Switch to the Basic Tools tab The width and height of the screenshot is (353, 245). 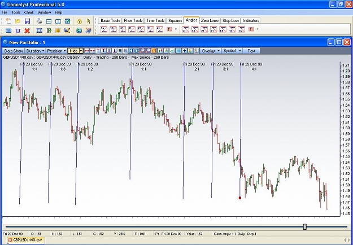pyautogui.click(x=110, y=20)
